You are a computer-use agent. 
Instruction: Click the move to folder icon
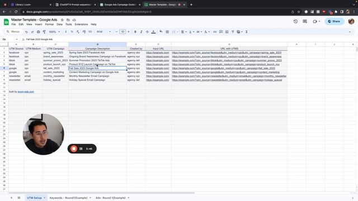(68, 20)
